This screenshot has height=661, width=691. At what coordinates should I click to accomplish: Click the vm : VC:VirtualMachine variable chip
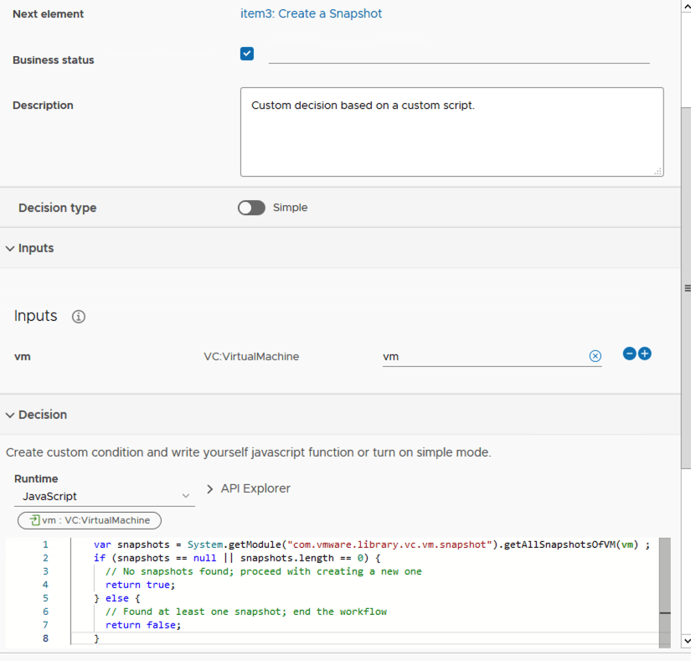pyautogui.click(x=90, y=520)
